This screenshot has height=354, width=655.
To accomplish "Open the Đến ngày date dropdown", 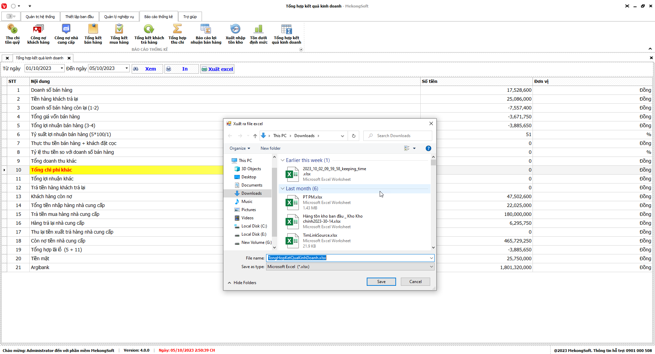I will tap(127, 68).
